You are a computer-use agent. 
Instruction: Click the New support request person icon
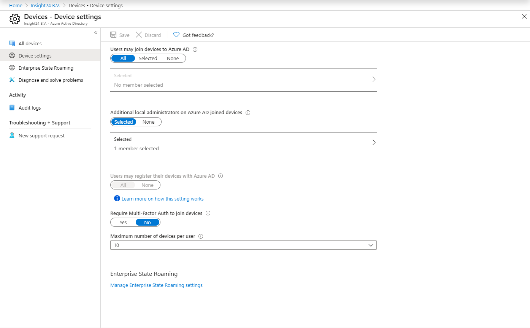pyautogui.click(x=12, y=135)
